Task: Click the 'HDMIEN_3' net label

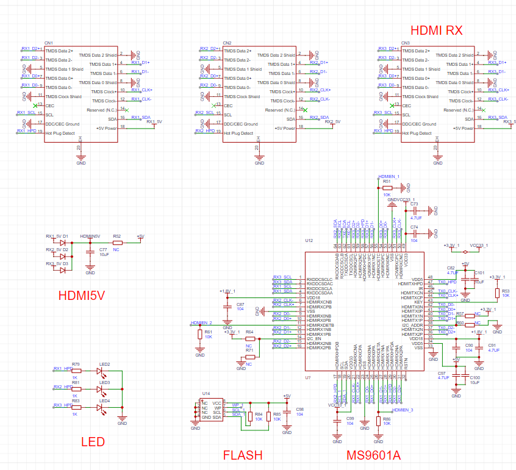Action: pyautogui.click(x=403, y=410)
